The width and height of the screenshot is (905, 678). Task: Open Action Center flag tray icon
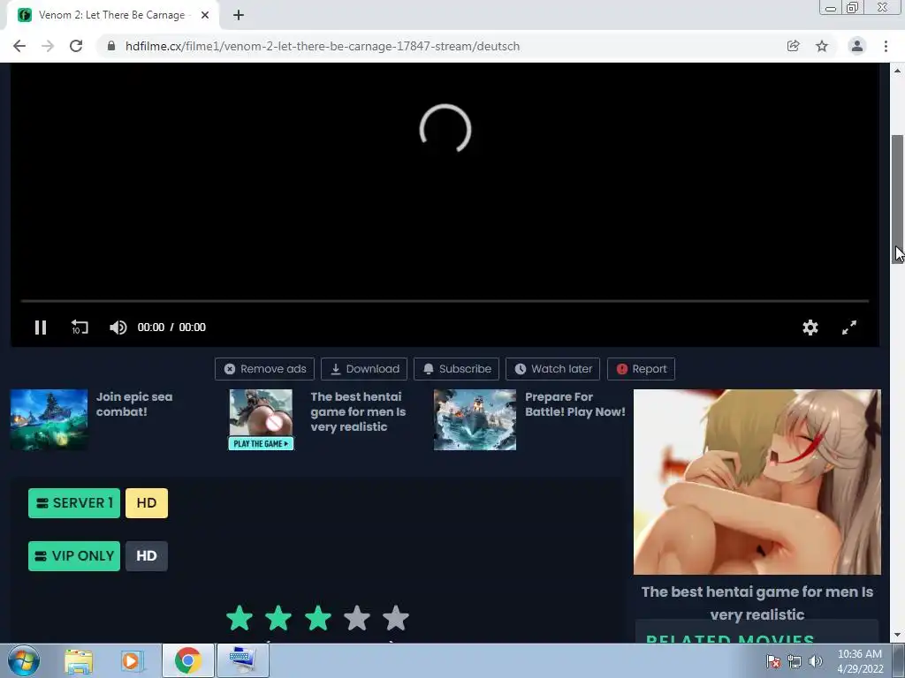tap(773, 661)
